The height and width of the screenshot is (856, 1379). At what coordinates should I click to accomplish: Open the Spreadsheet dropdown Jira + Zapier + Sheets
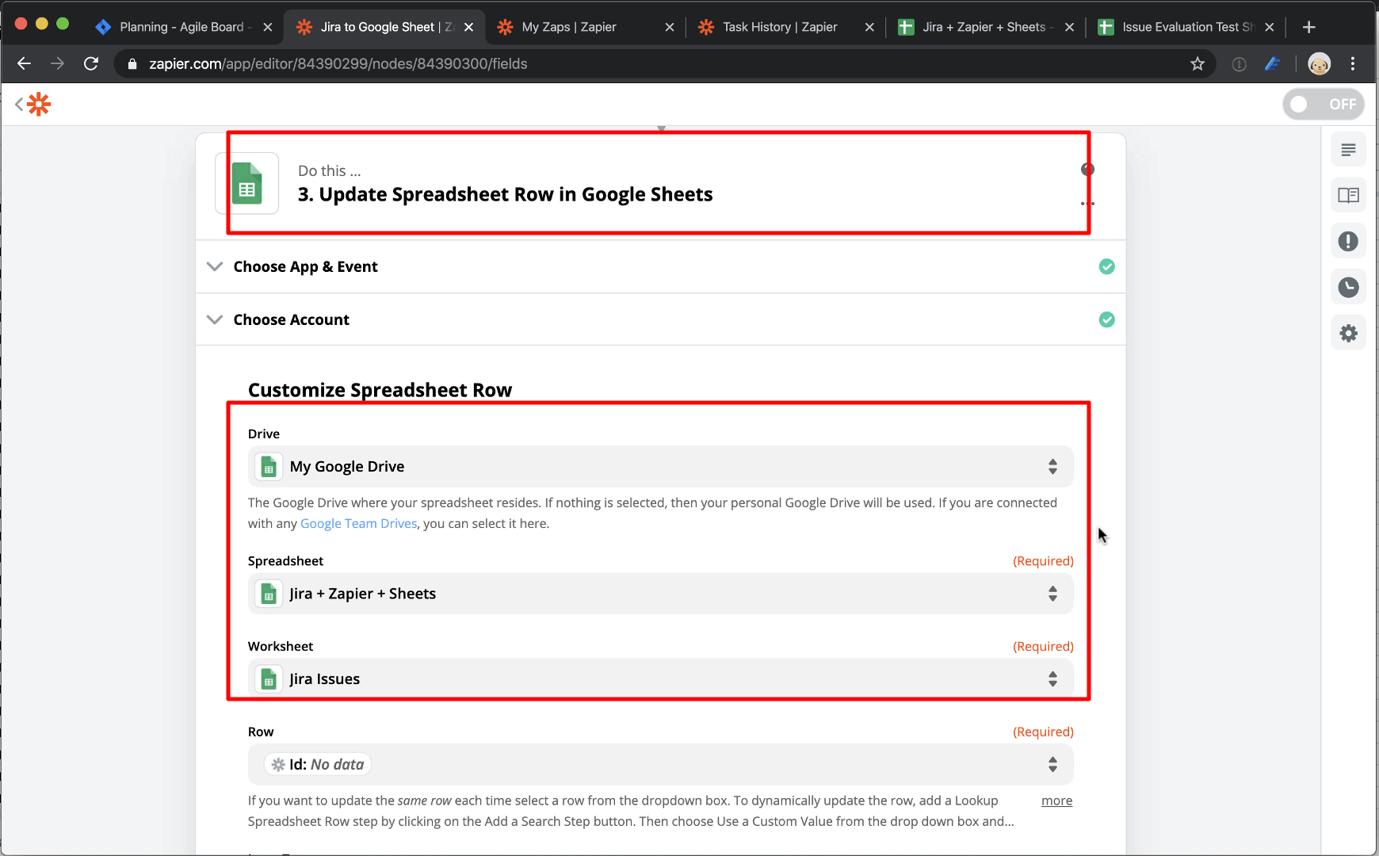[660, 594]
